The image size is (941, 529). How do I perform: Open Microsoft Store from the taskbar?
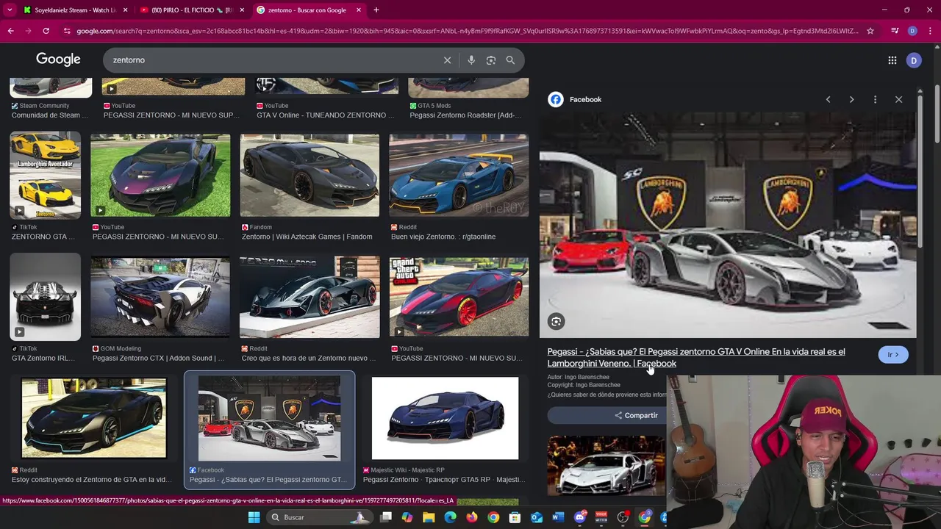pyautogui.click(x=515, y=517)
